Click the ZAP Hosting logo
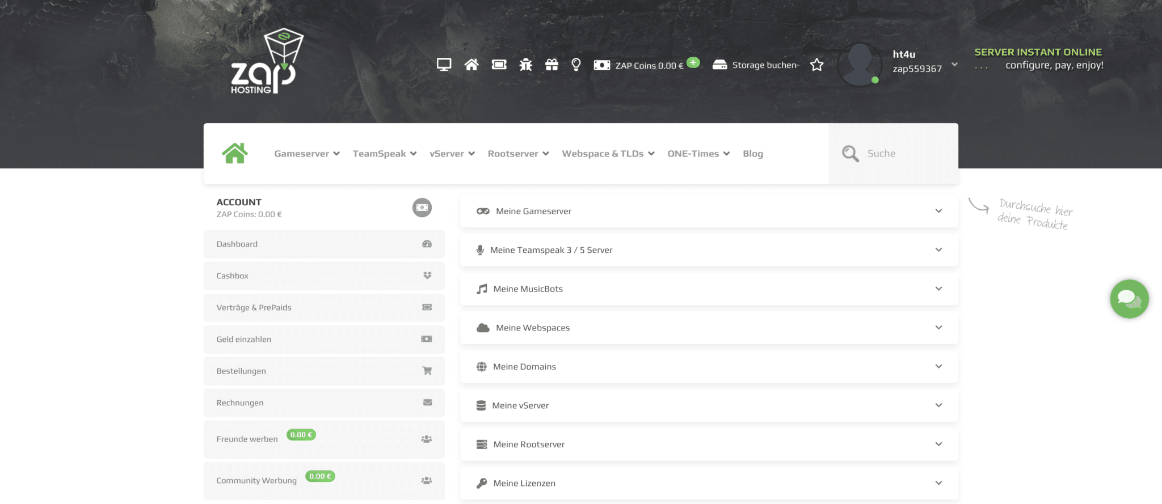Screen dimensions: 1162x504 click(x=267, y=61)
